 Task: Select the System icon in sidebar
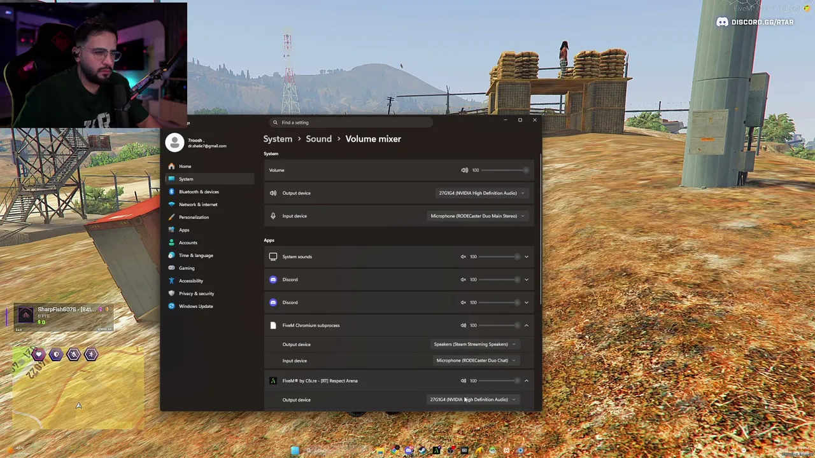tap(171, 179)
